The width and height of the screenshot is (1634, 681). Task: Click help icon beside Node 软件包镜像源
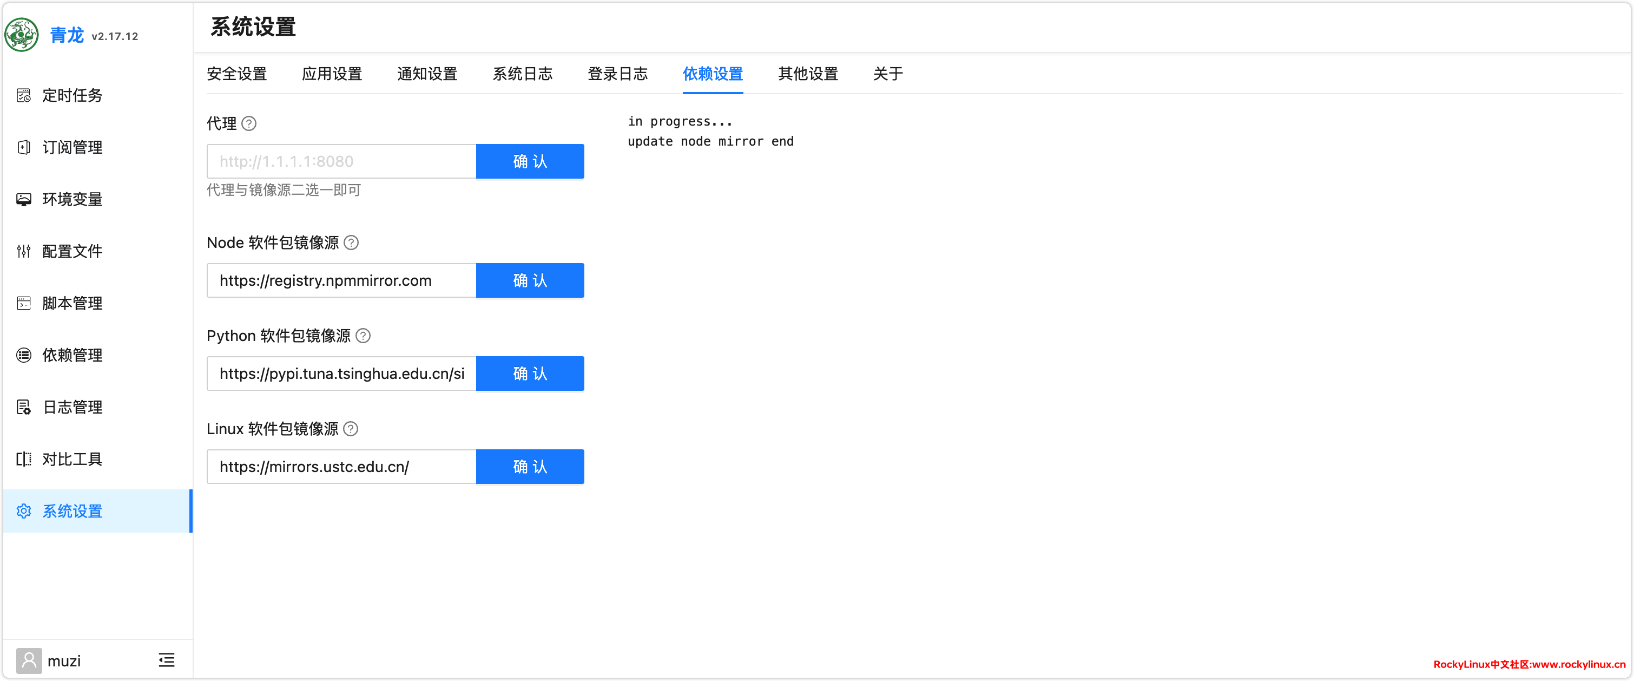coord(351,243)
